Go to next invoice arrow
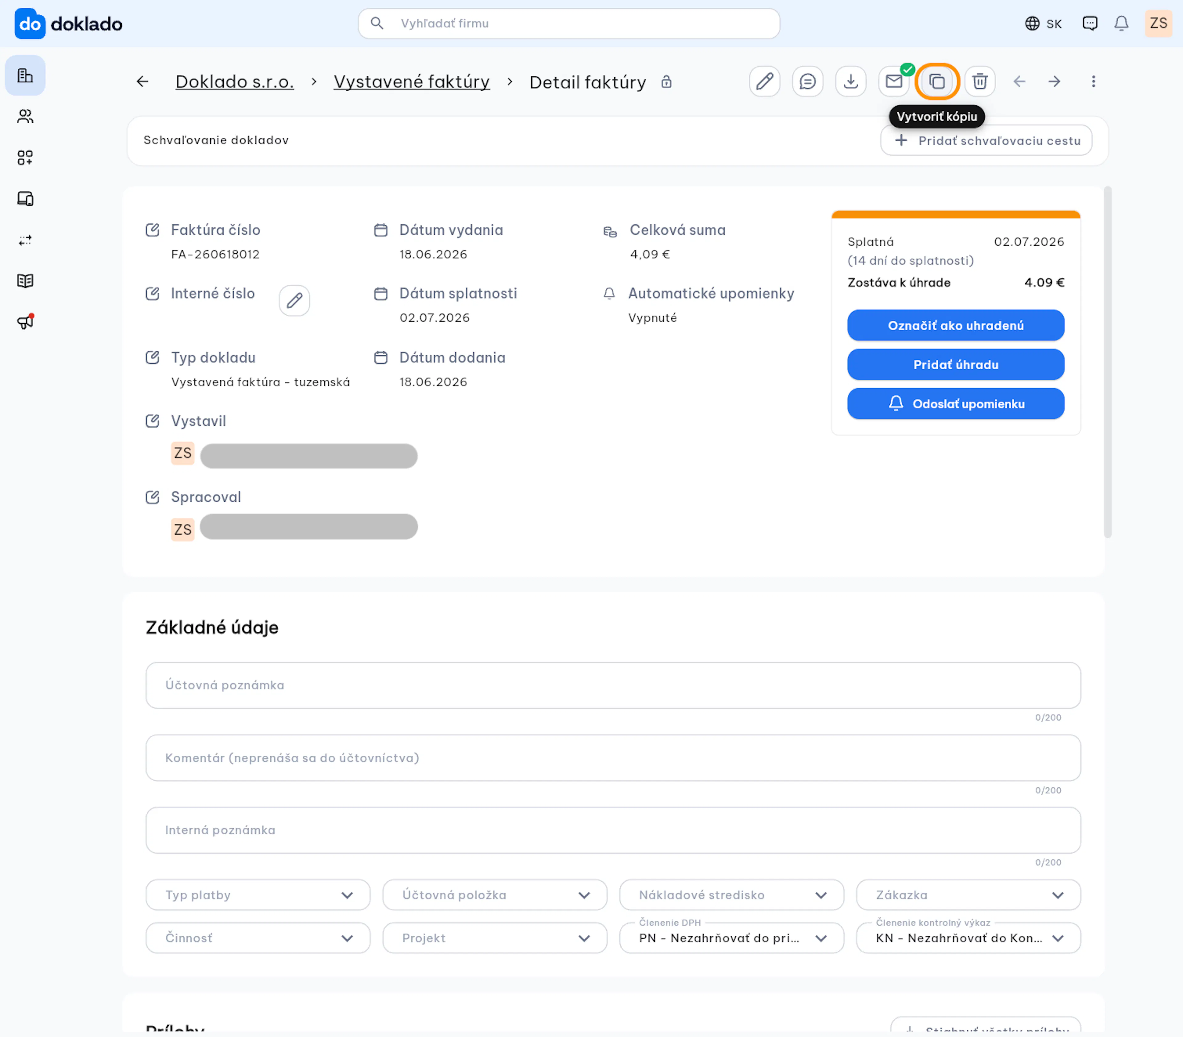This screenshot has height=1037, width=1183. (x=1055, y=82)
